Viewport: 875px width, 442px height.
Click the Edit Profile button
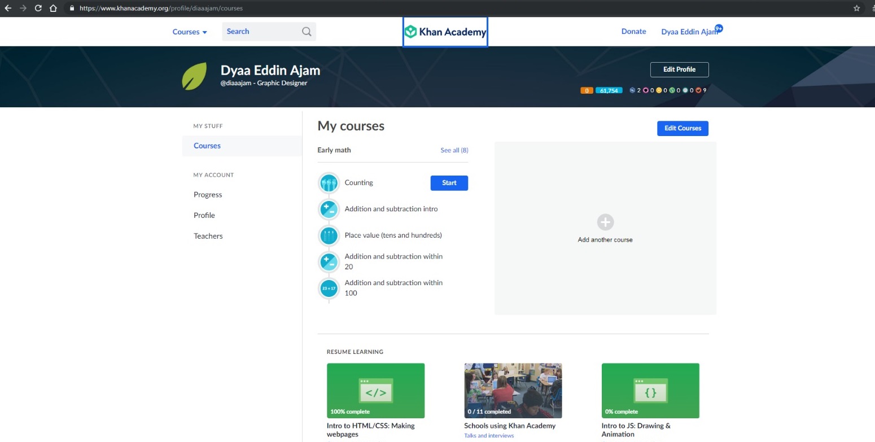point(679,69)
